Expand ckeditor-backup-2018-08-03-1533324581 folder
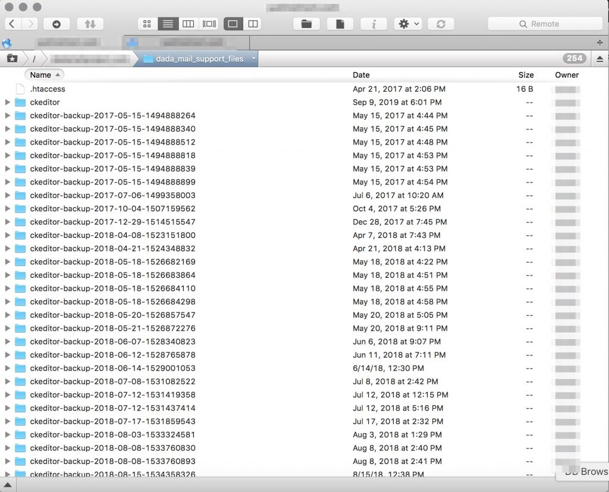 tap(7, 434)
